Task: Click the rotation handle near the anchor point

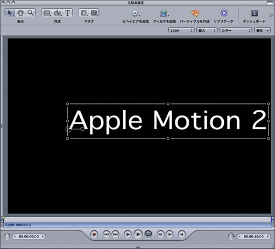Action: pyautogui.click(x=82, y=129)
